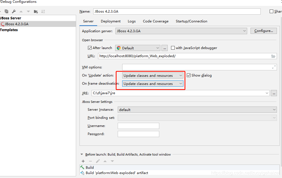
Task: Move configuration down arrow in left toolbar
Action: (x=28, y=11)
